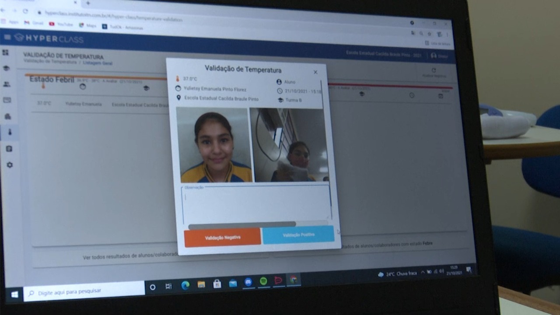
Task: Click the clock column header in right panel
Action: click(x=412, y=95)
